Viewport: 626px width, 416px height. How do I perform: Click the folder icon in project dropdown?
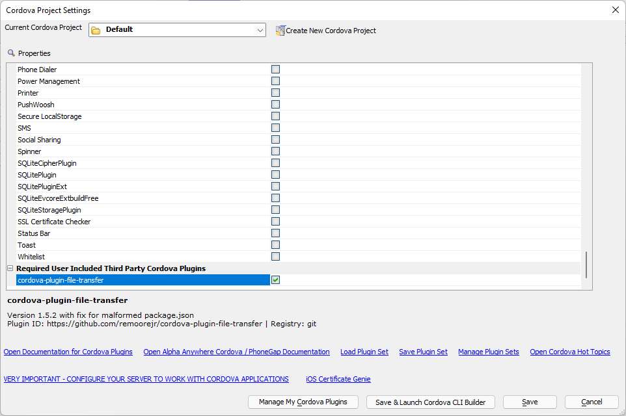[x=96, y=31]
